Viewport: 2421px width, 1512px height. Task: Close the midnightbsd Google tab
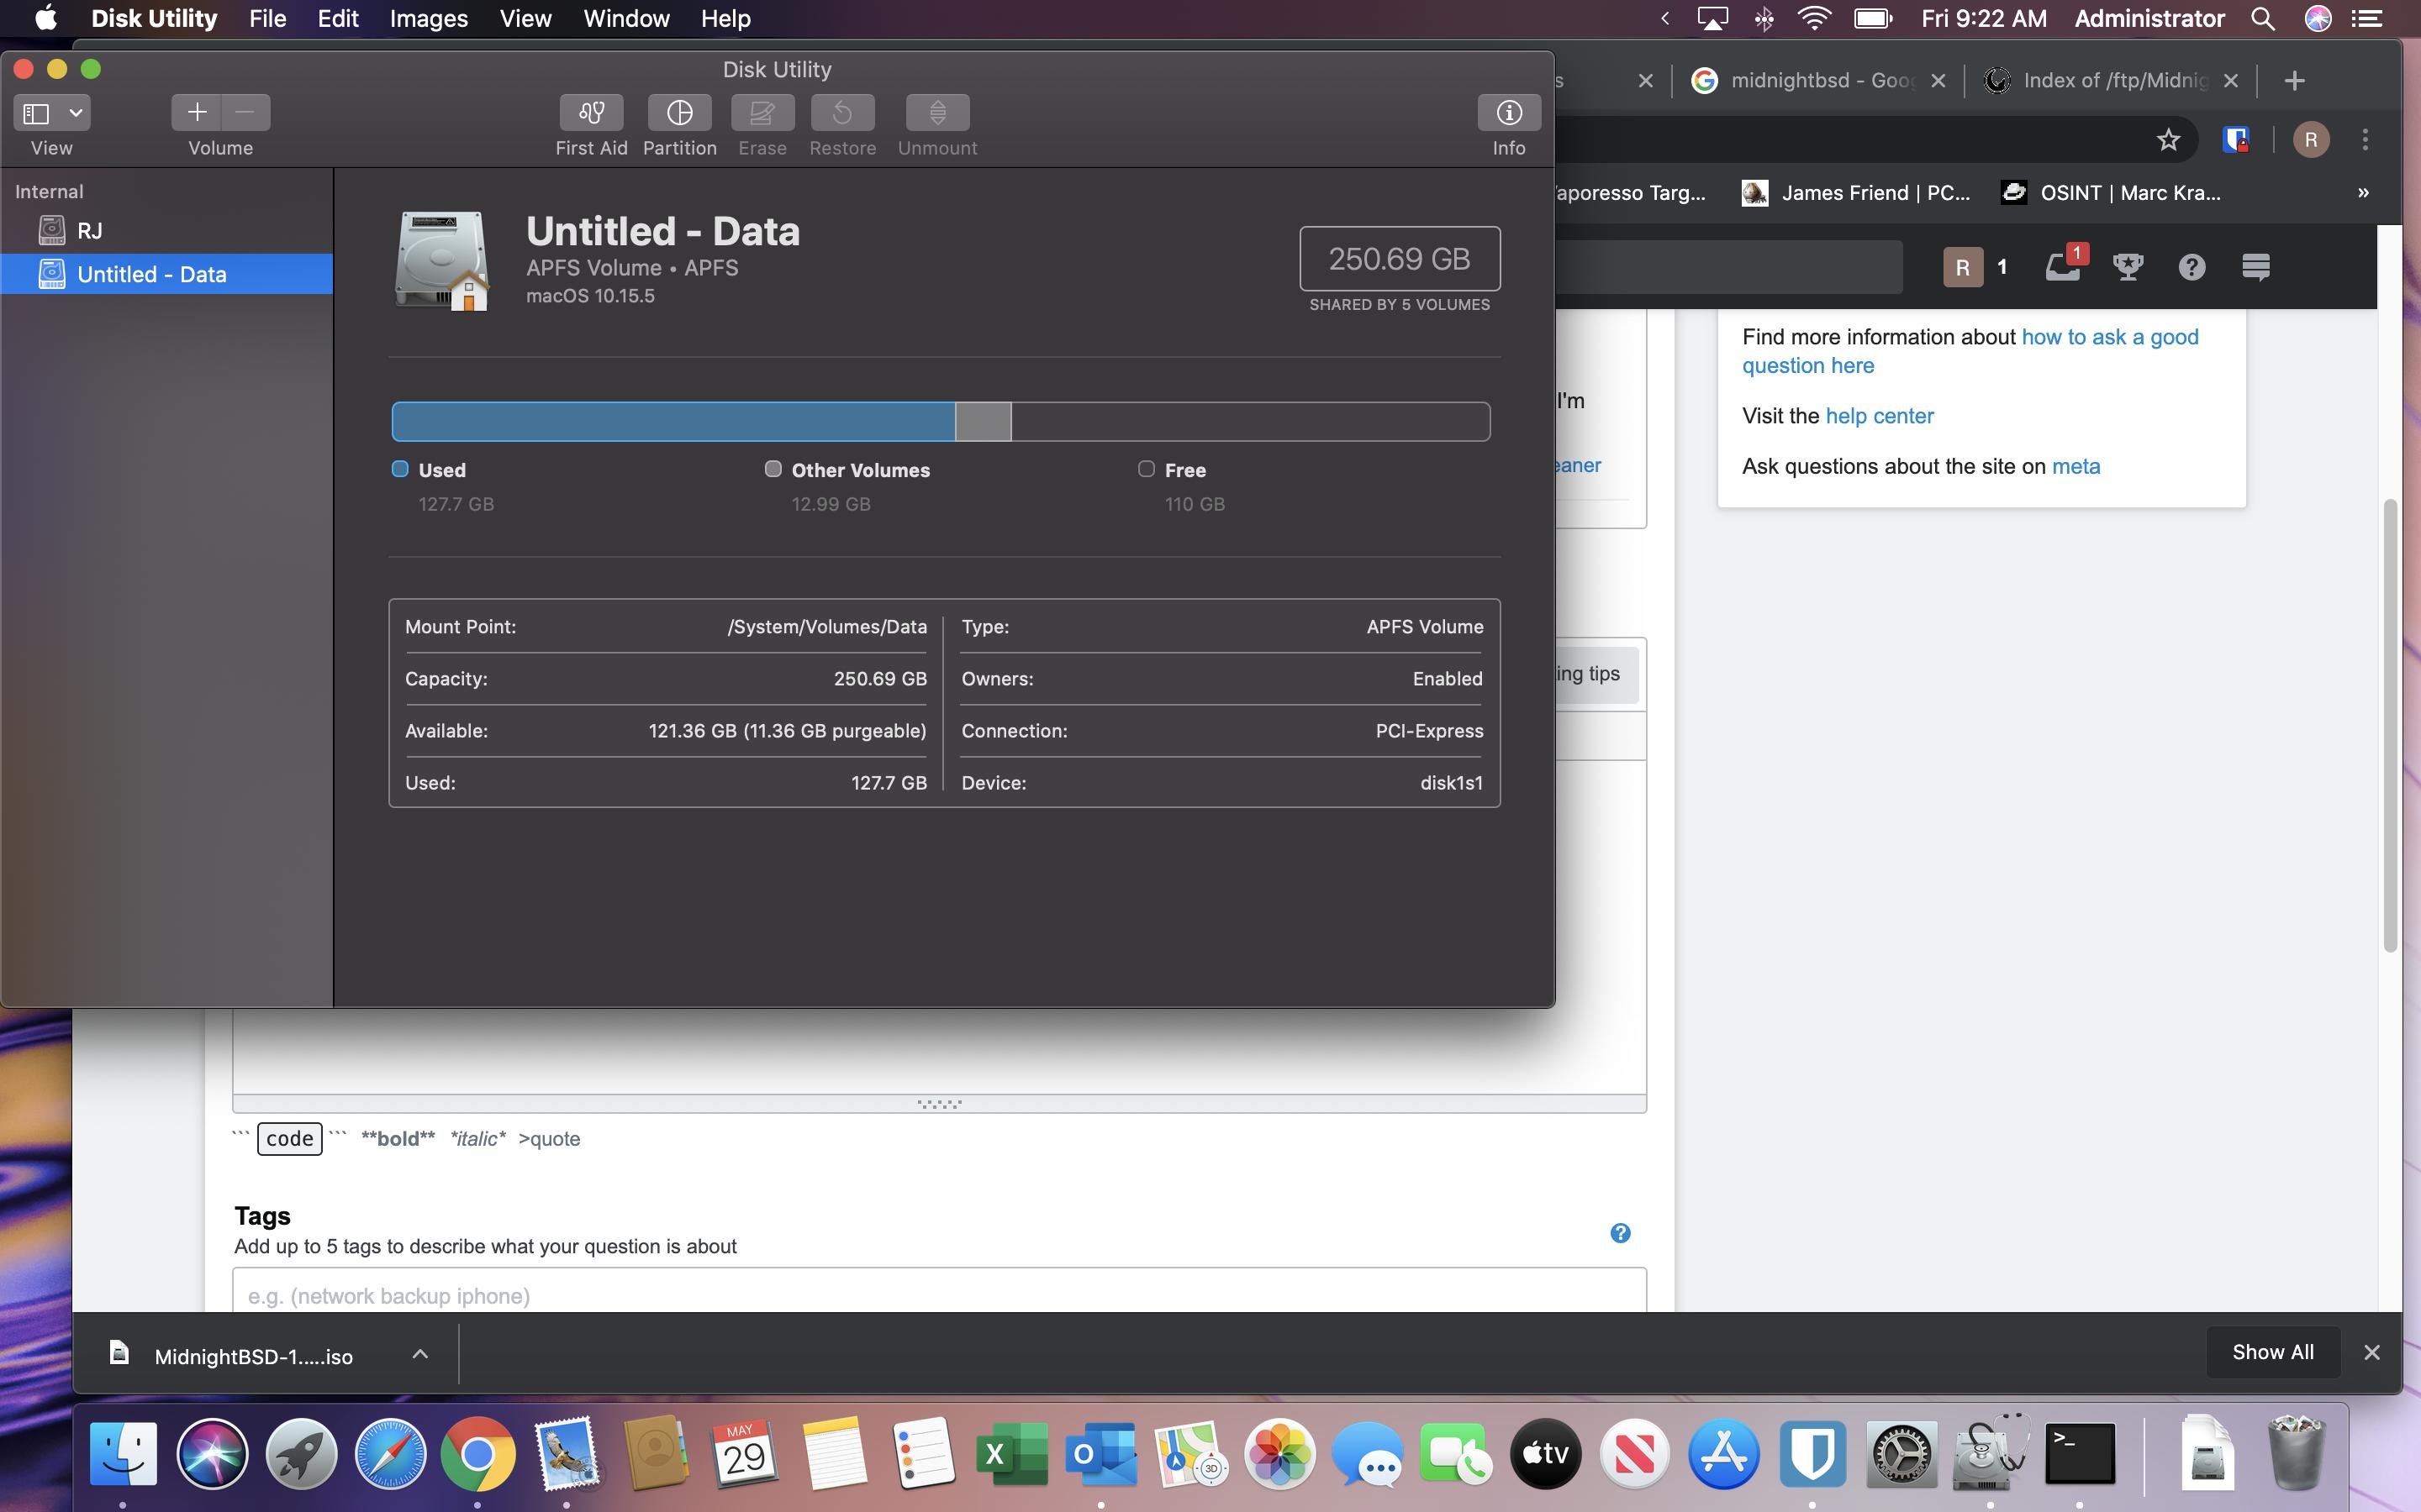1938,81
